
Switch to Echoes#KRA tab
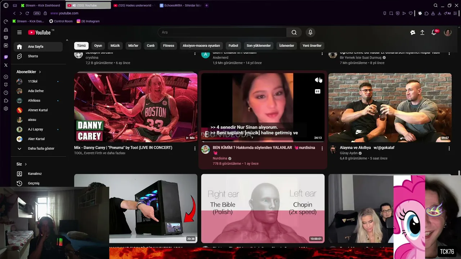(180, 5)
